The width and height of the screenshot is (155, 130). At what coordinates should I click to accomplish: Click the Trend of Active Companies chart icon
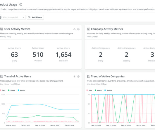pos(88,76)
